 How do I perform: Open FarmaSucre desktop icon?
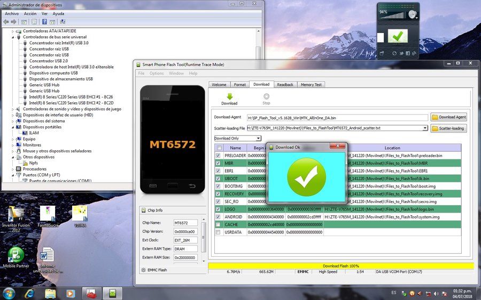[48, 216]
